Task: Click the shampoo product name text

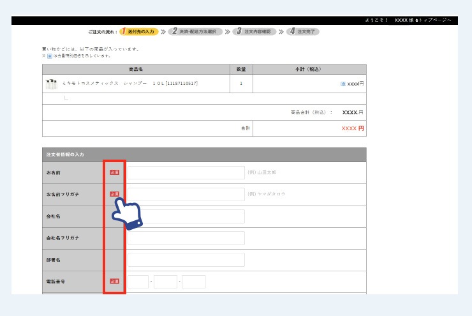Action: pos(130,84)
